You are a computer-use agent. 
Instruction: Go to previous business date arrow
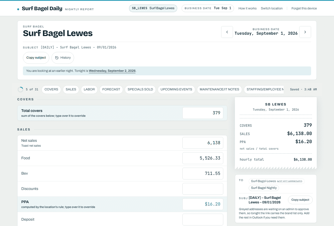pyautogui.click(x=227, y=32)
